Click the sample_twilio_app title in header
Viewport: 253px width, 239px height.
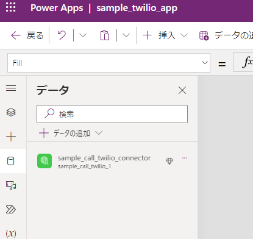click(137, 8)
